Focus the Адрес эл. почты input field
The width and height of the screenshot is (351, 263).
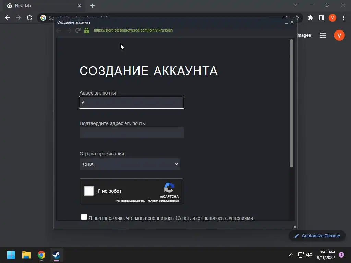click(x=132, y=102)
